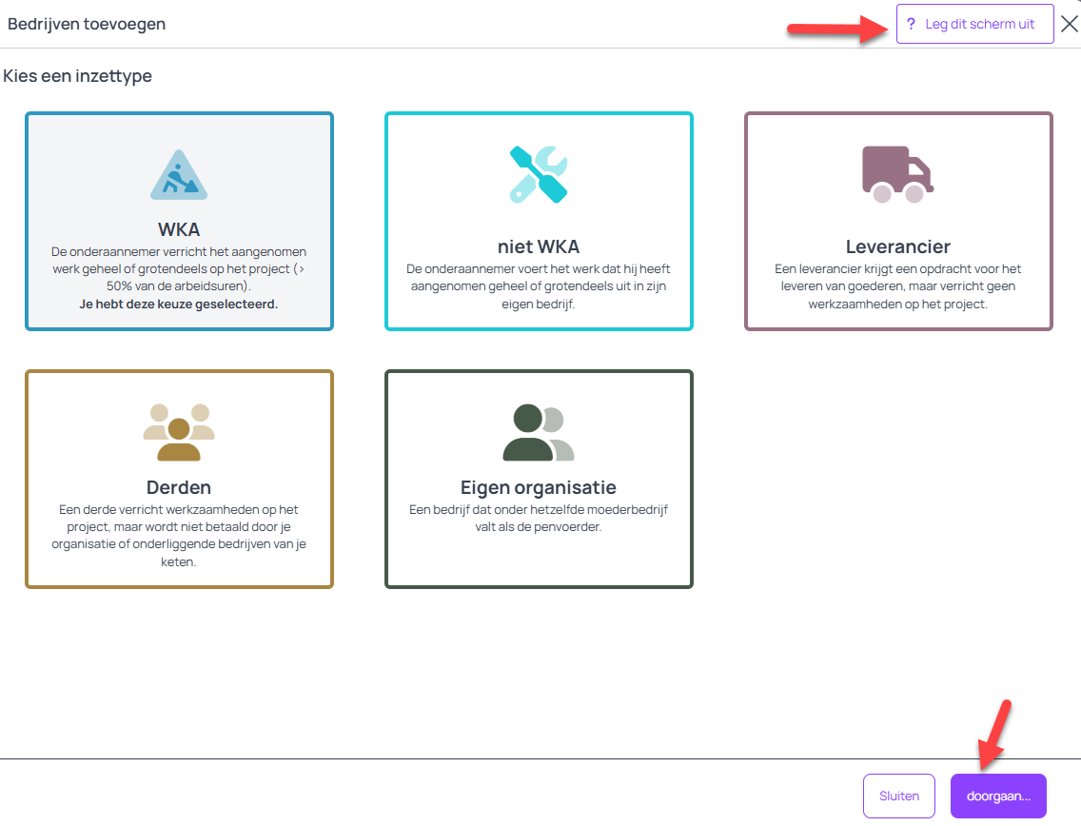Pick the Leverancier inzettype card
Image resolution: width=1081 pixels, height=826 pixels.
[x=898, y=222]
